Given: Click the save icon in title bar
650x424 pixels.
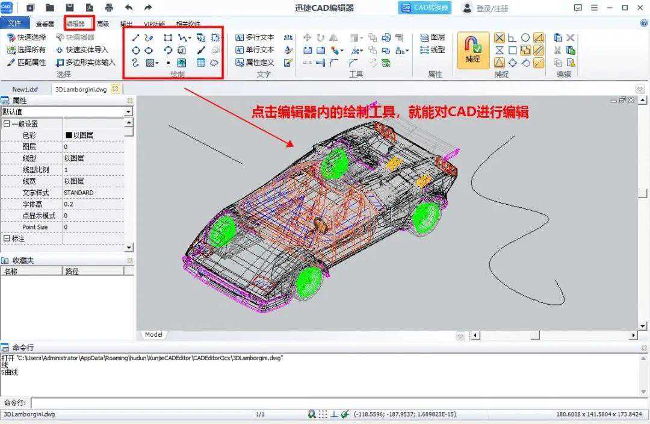Looking at the screenshot, I should click(x=70, y=8).
